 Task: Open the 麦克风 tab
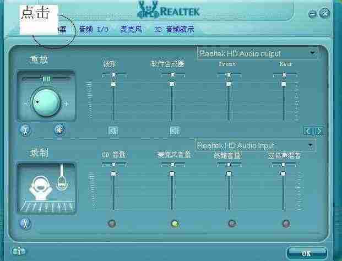tap(131, 29)
